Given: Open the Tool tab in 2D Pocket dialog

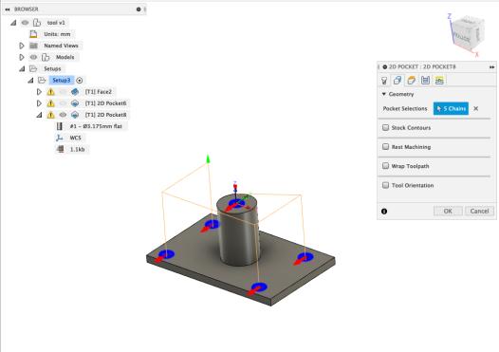Looking at the screenshot, I should [x=384, y=81].
